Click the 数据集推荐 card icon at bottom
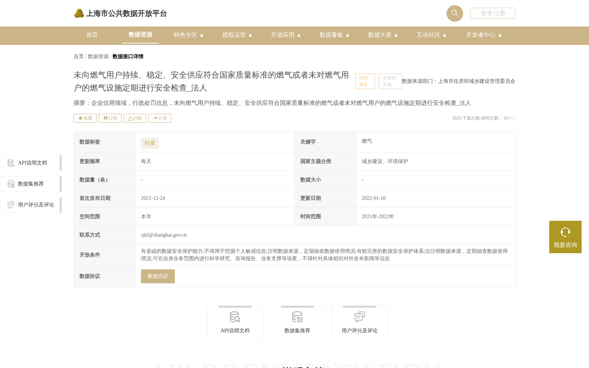589x368 pixels. (x=297, y=317)
